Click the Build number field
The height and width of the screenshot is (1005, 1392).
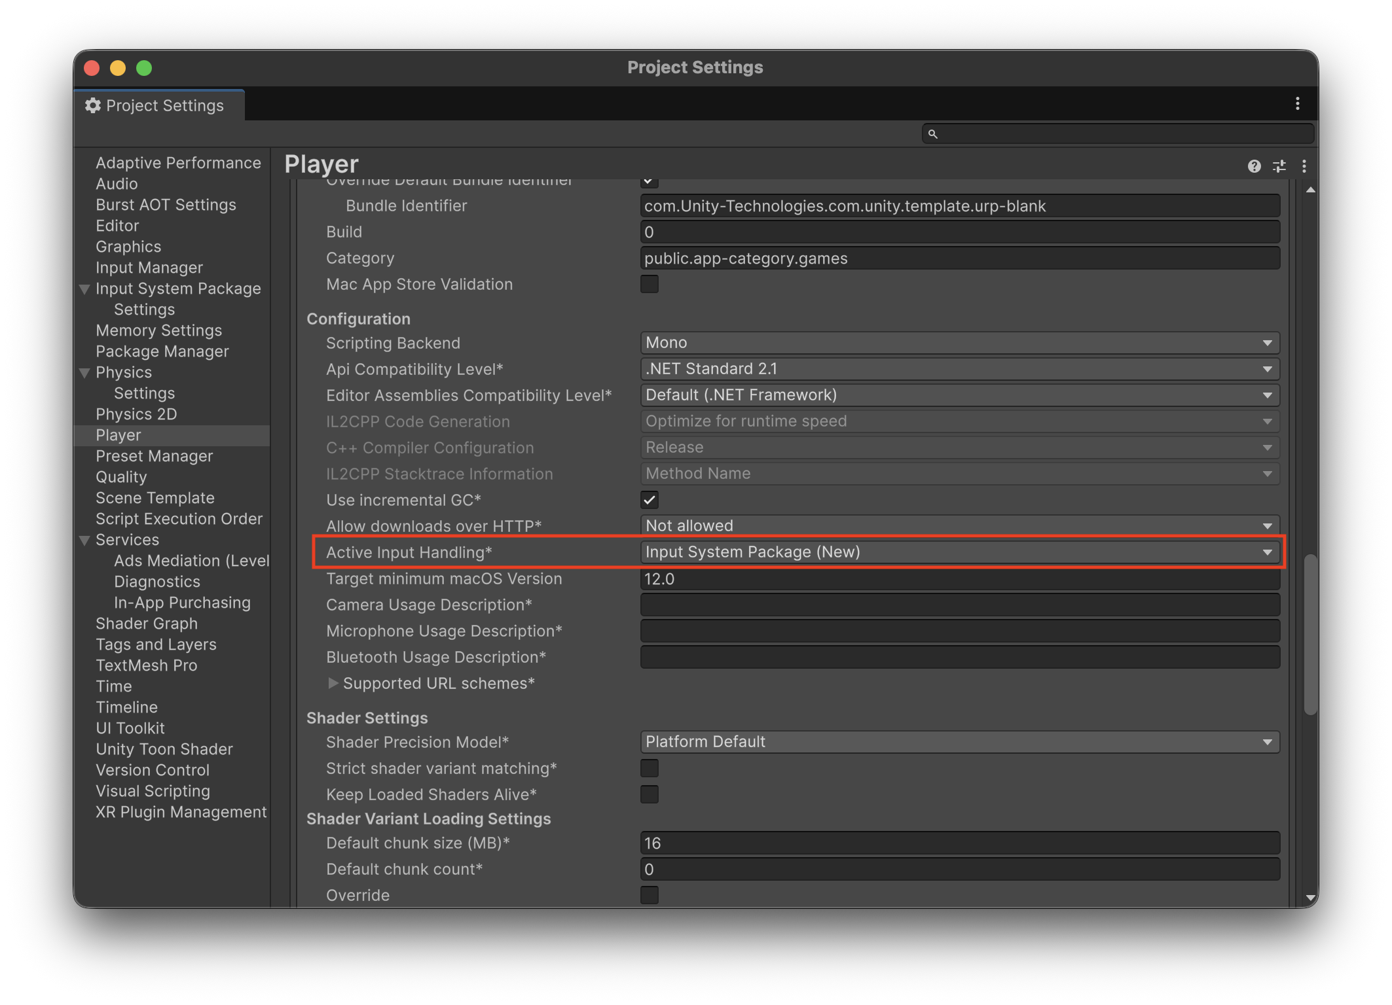pyautogui.click(x=959, y=232)
